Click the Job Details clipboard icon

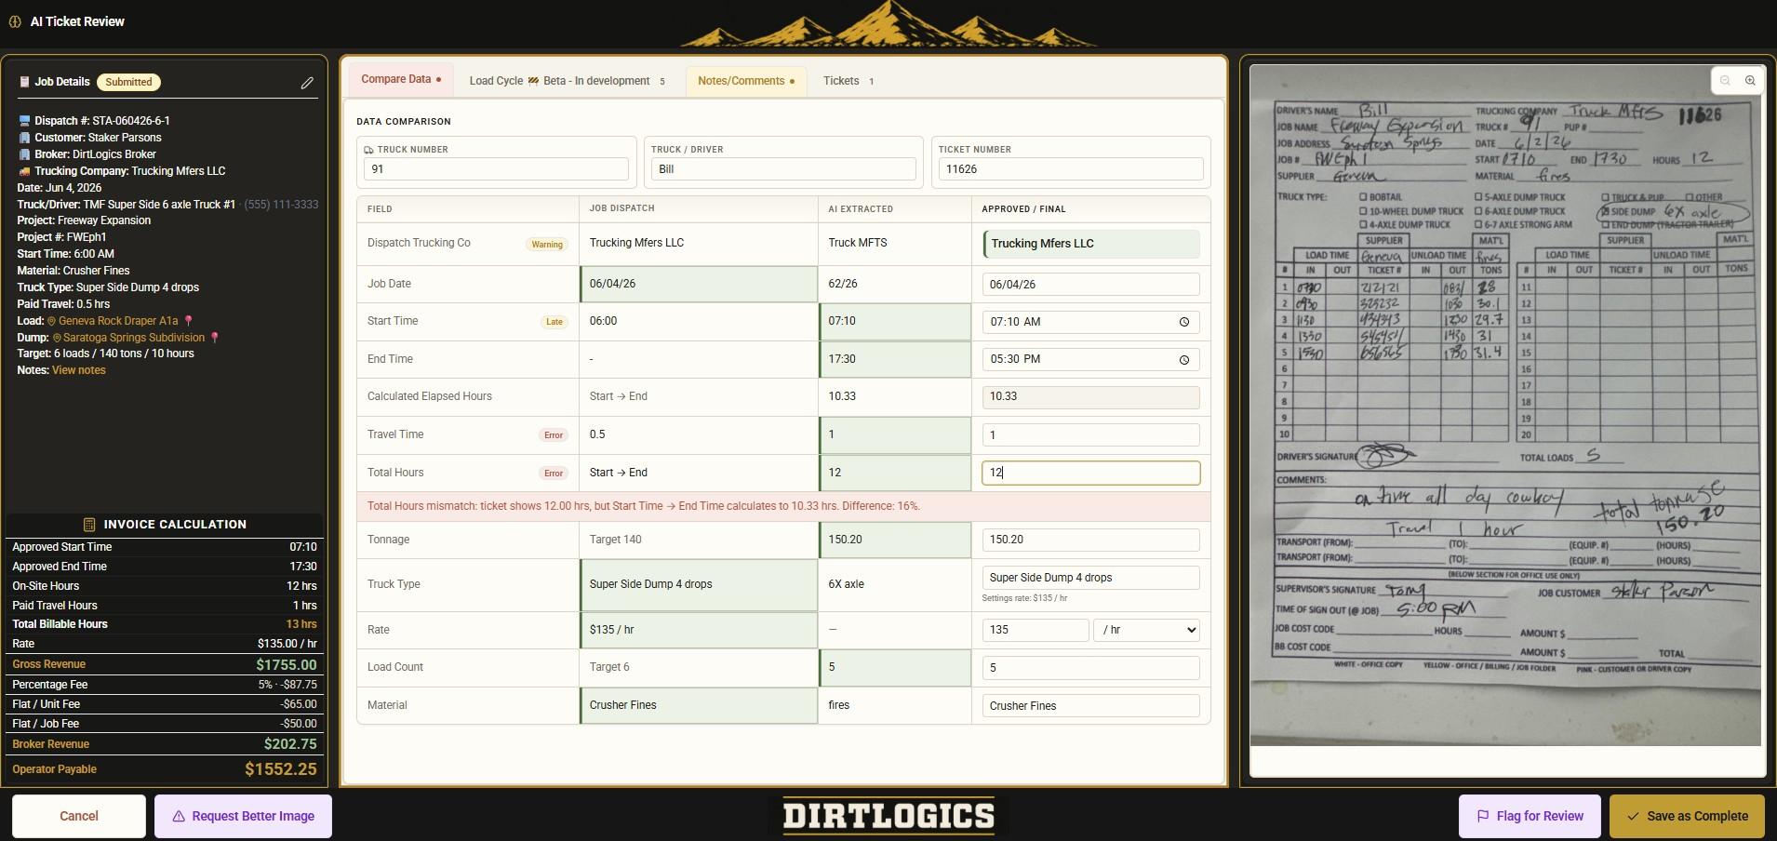[24, 82]
